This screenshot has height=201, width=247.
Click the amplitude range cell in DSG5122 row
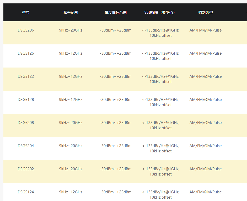point(115,76)
